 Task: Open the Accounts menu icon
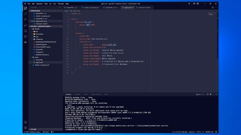(x=26, y=122)
